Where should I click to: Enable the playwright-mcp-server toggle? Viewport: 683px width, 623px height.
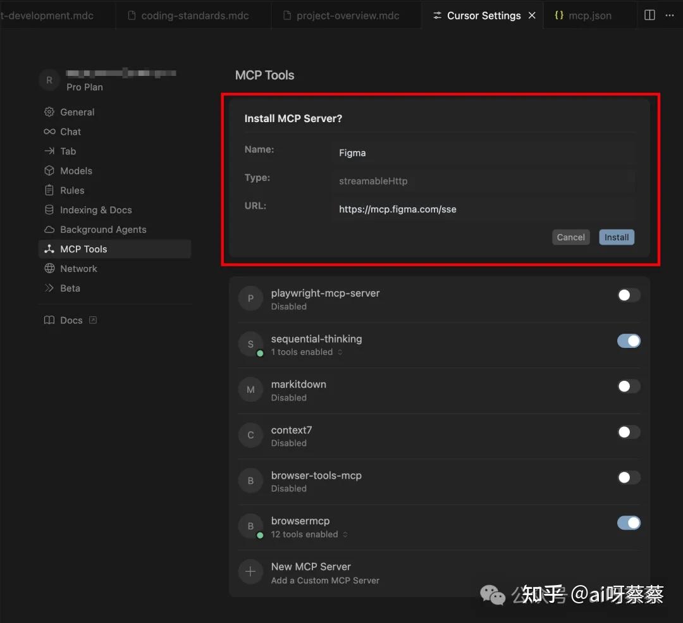pyautogui.click(x=628, y=295)
